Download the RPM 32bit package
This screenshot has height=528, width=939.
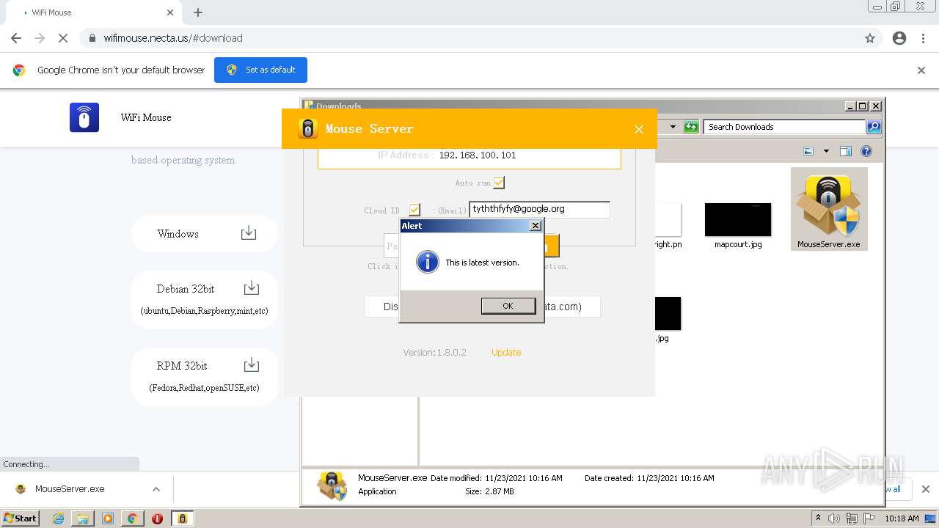[x=205, y=376]
